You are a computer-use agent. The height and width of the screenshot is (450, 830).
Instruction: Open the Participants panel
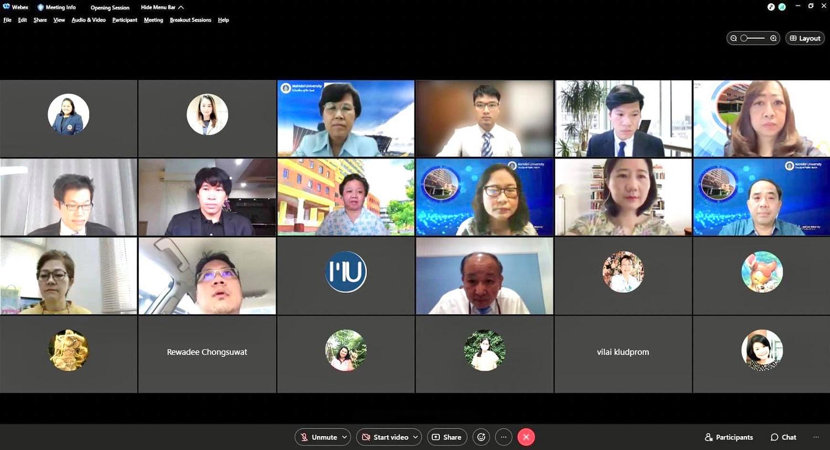(729, 437)
